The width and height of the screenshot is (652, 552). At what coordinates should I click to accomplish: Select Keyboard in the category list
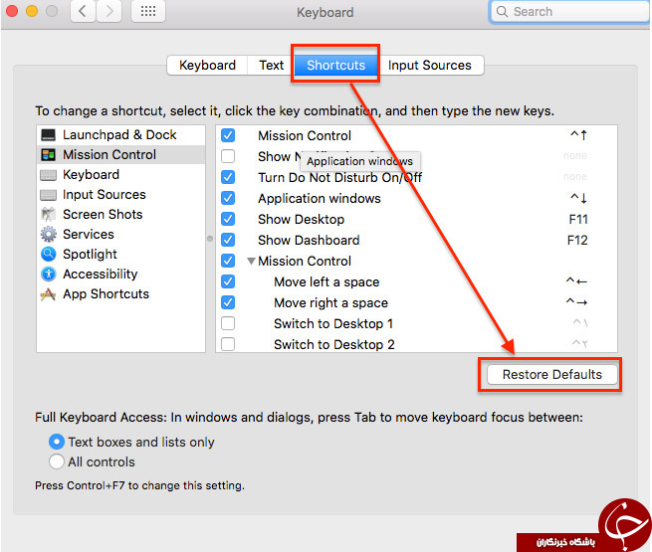tap(120, 175)
